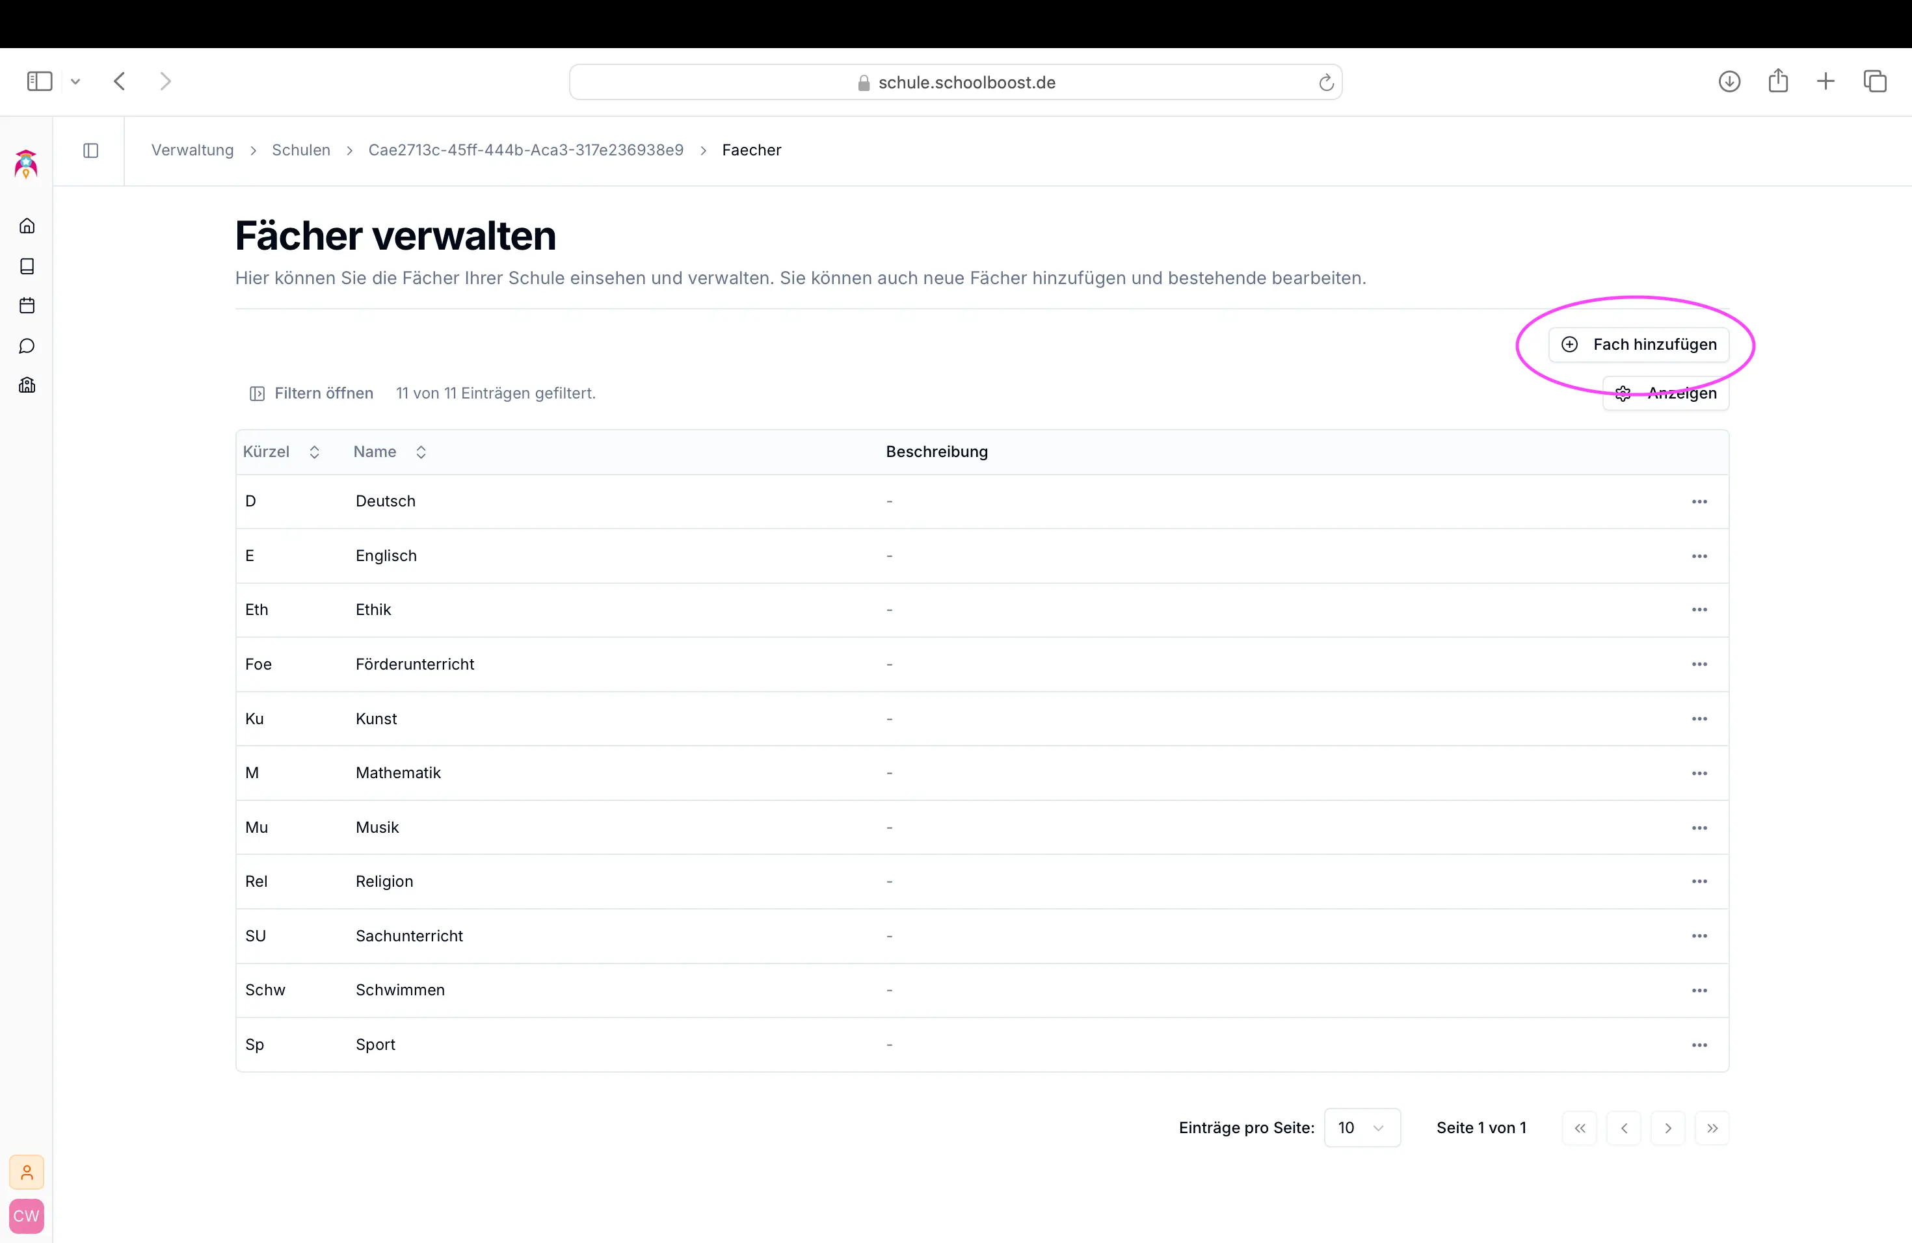
Task: Navigate to Schulen breadcrumb
Action: point(300,150)
